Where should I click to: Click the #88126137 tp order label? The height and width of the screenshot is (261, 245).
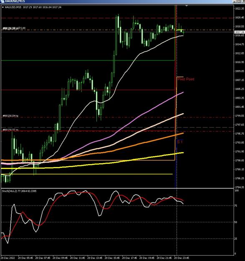pos(10,130)
